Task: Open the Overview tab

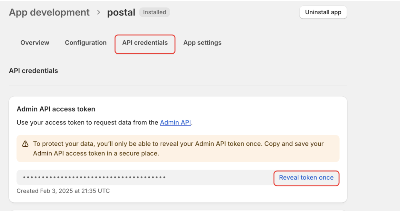Action: click(x=35, y=43)
